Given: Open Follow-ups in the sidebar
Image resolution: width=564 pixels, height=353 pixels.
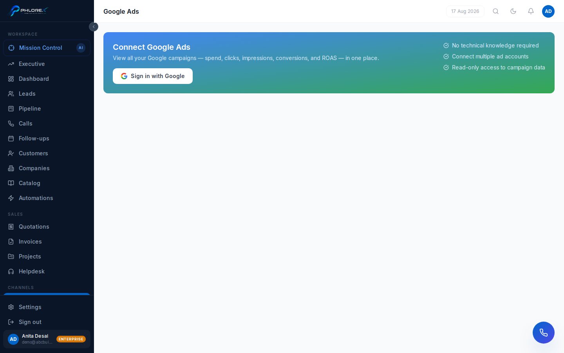Looking at the screenshot, I should click(47, 138).
